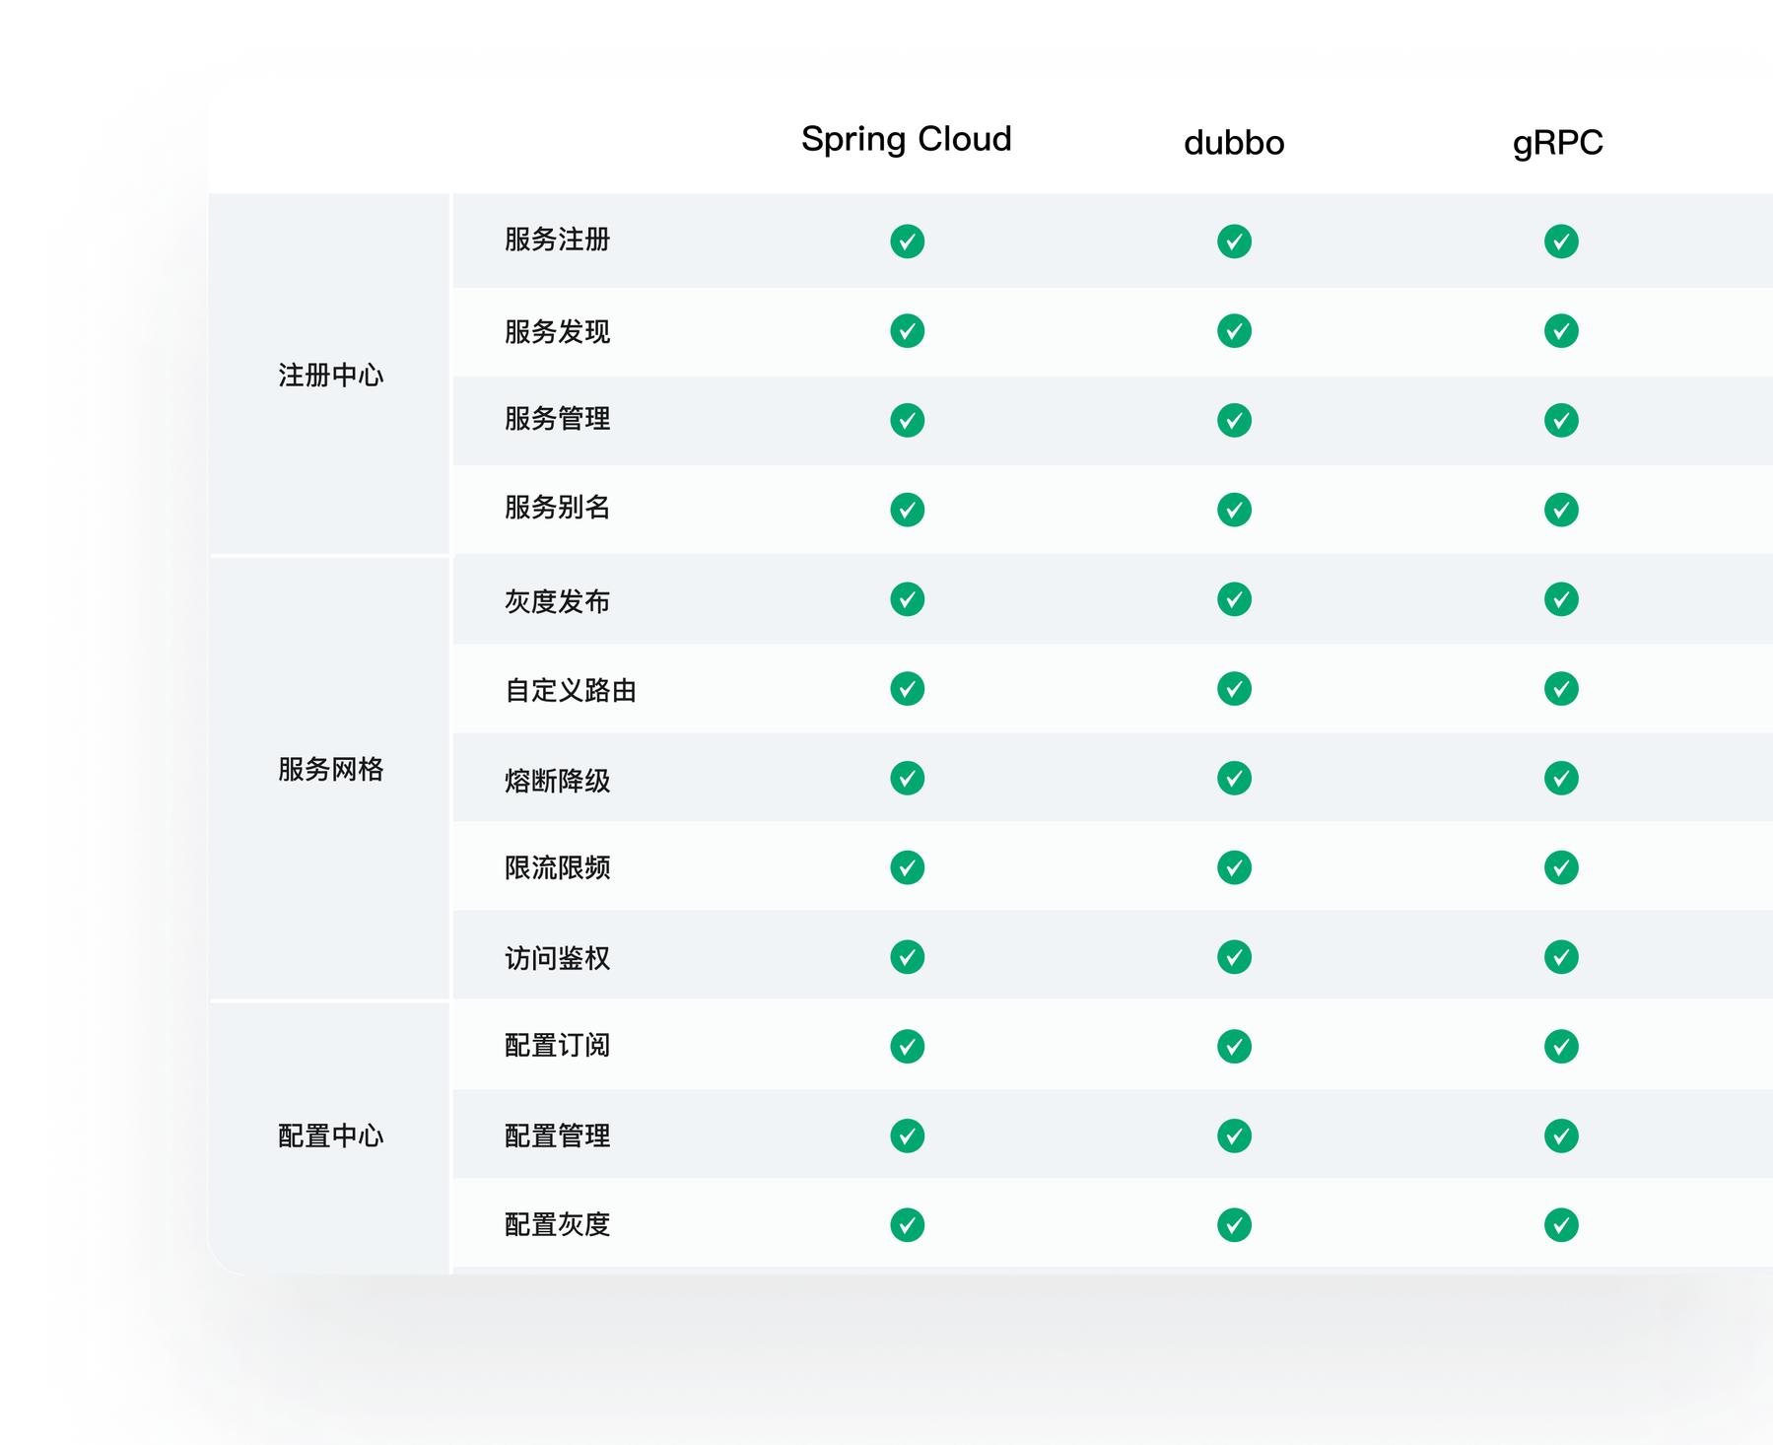The width and height of the screenshot is (1773, 1445).
Task: Toggle the Spring Cloud mark for 访问鉴权
Action: click(905, 958)
